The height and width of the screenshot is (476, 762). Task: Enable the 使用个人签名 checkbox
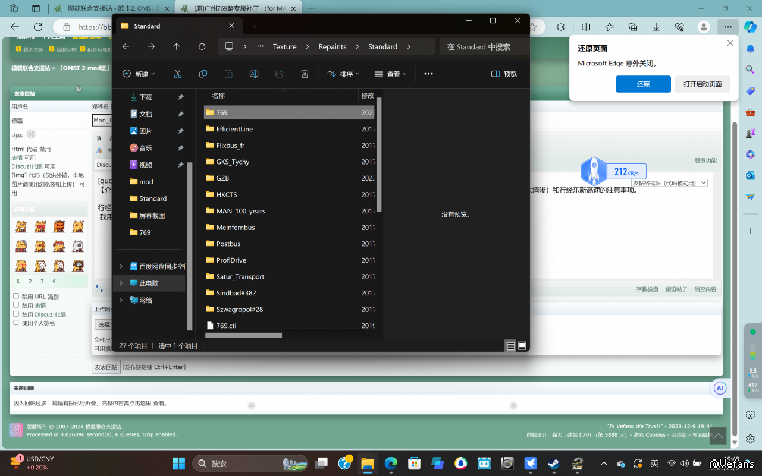pos(16,323)
